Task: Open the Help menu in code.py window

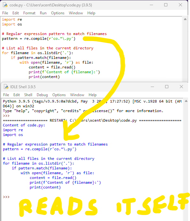Action: [x=91, y=13]
